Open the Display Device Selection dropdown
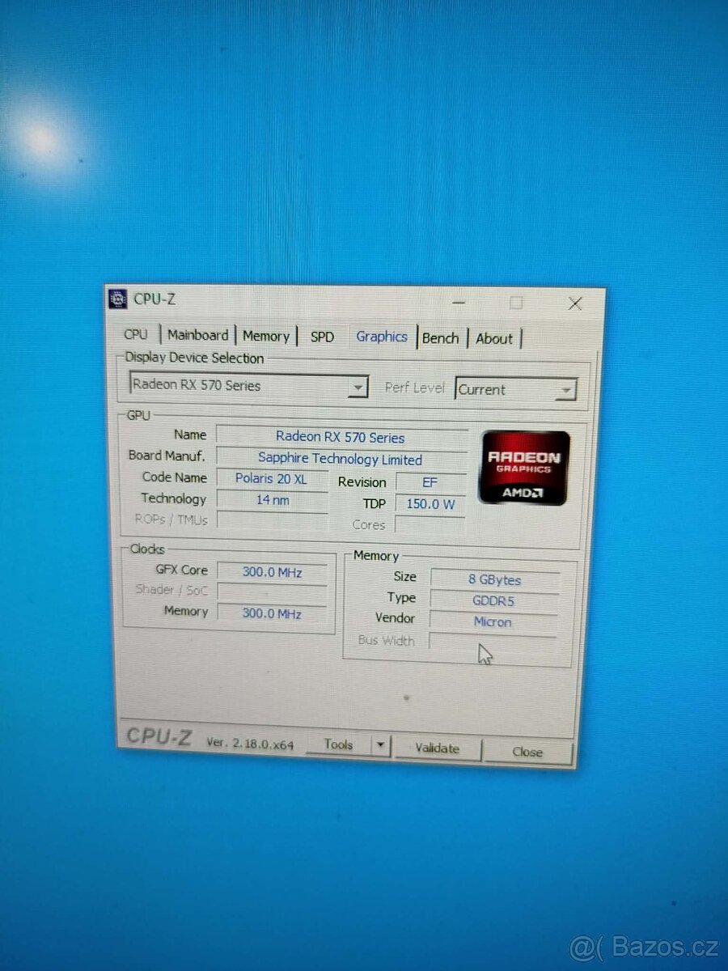 point(358,387)
